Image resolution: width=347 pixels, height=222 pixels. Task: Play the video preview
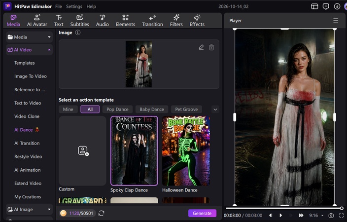click(x=280, y=216)
